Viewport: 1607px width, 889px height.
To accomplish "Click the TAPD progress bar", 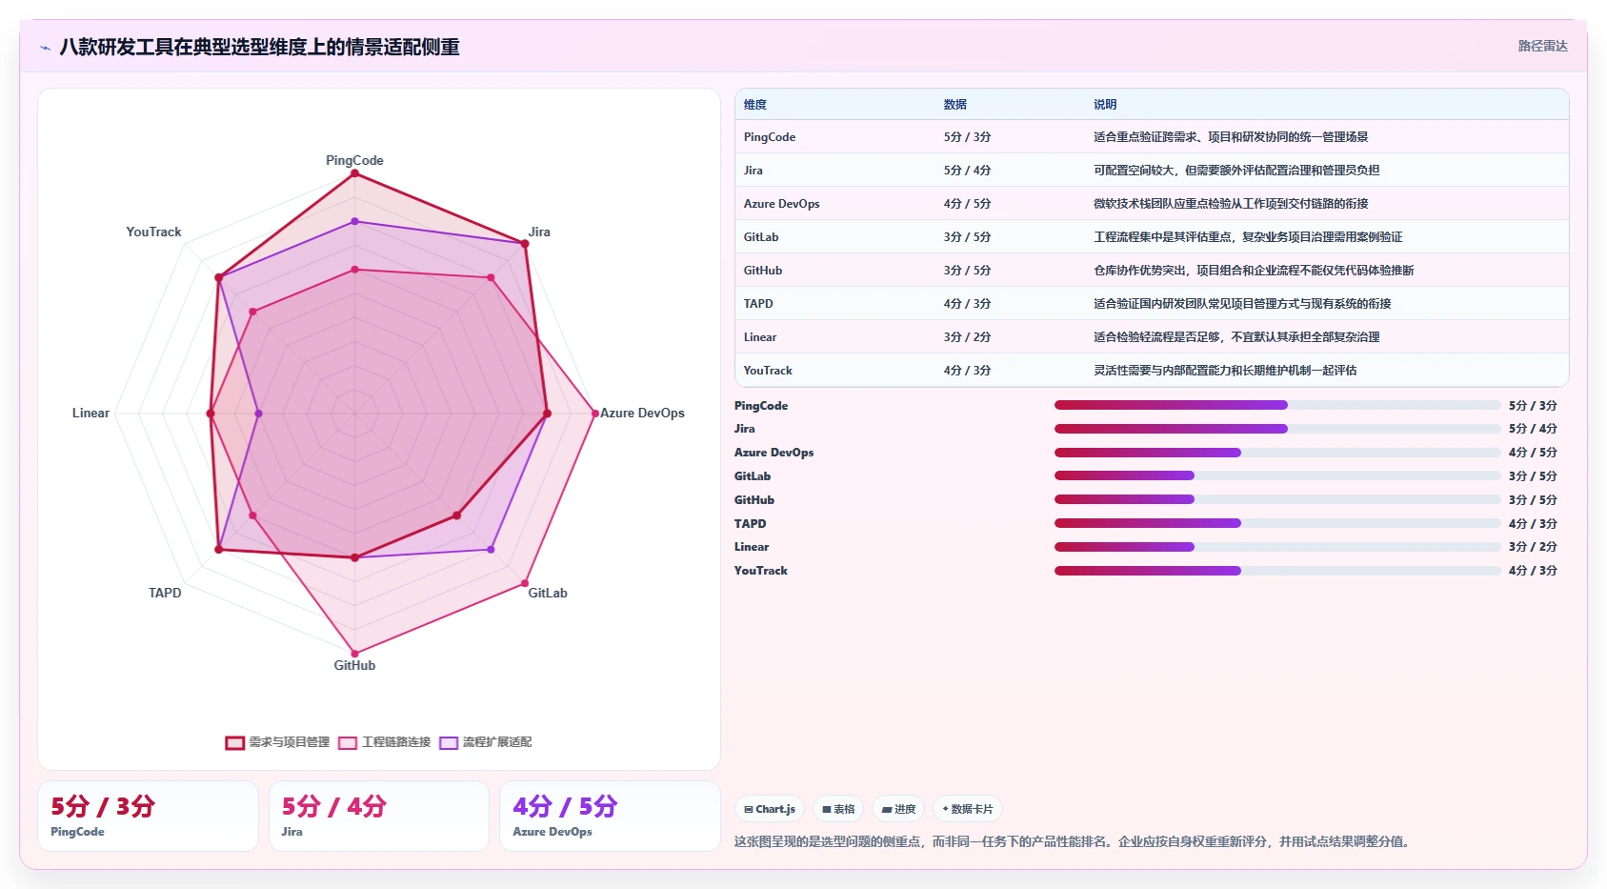I will point(1277,523).
